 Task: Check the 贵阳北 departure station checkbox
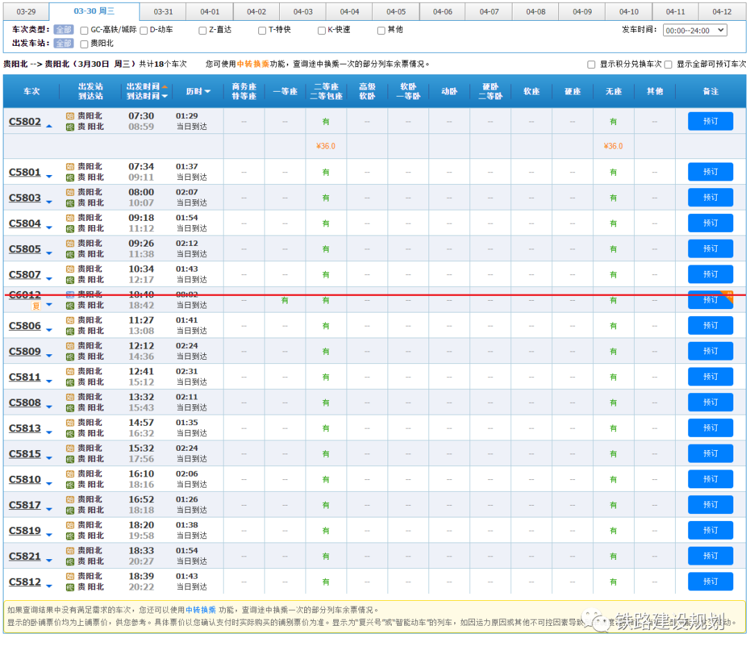click(x=84, y=44)
